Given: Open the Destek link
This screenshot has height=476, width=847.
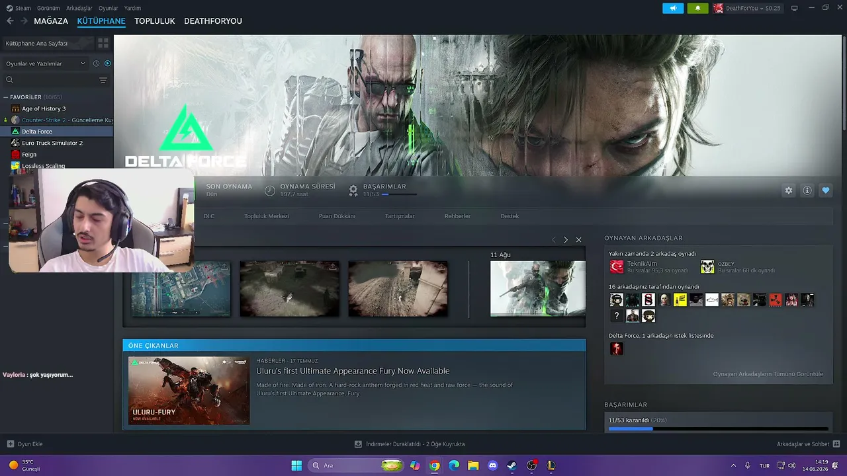Looking at the screenshot, I should coord(510,216).
